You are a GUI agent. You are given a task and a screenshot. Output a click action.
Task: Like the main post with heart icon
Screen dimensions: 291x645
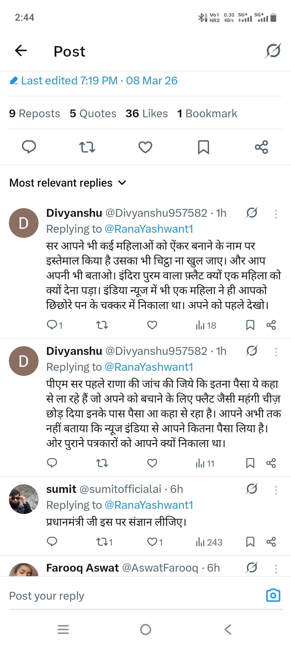click(x=145, y=147)
